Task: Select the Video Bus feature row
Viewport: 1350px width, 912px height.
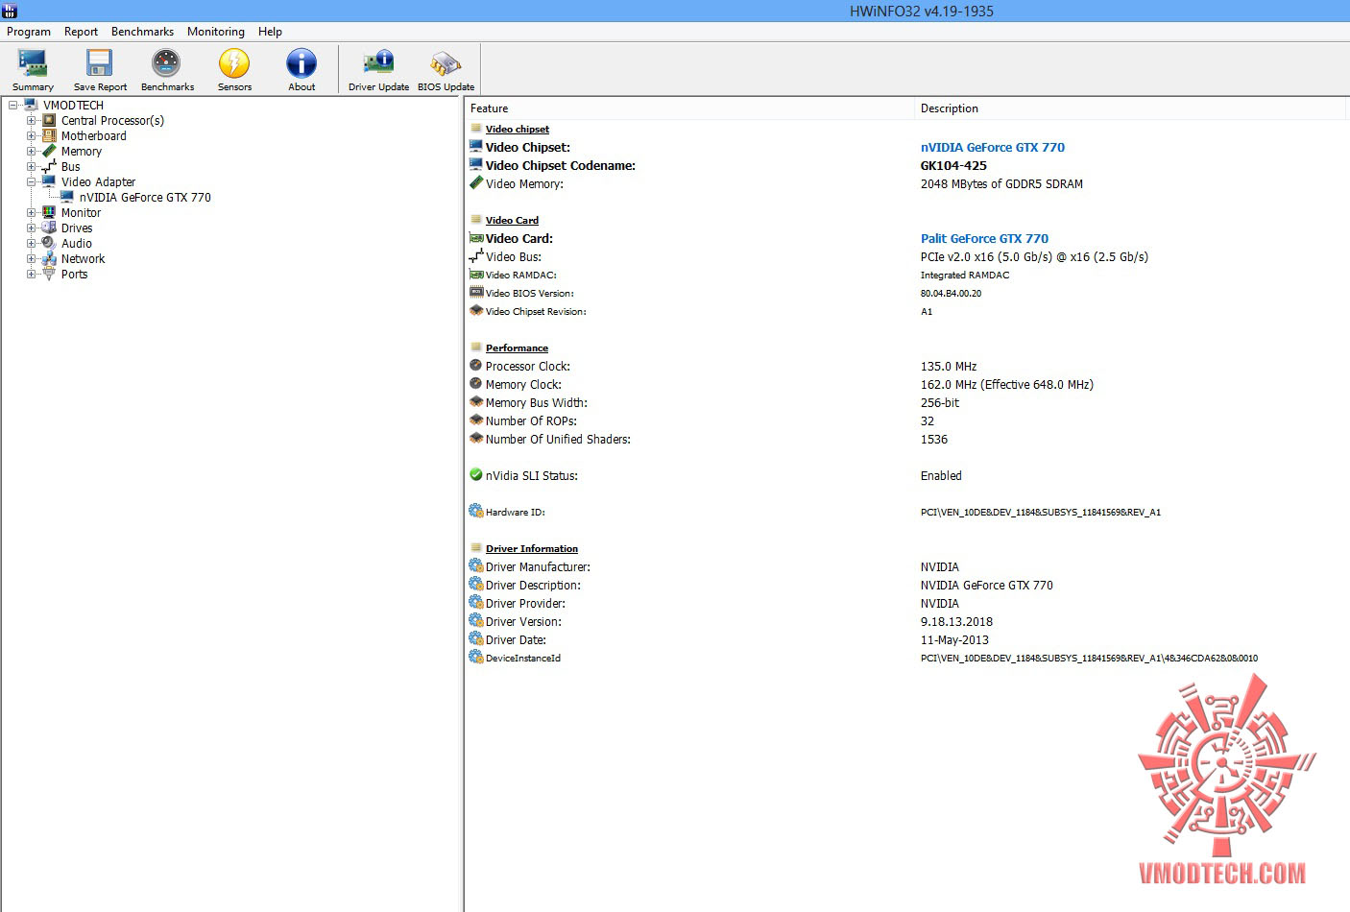Action: pyautogui.click(x=906, y=256)
